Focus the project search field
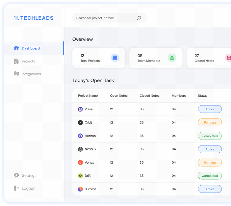Screen dimensions: 231x206 (110, 18)
